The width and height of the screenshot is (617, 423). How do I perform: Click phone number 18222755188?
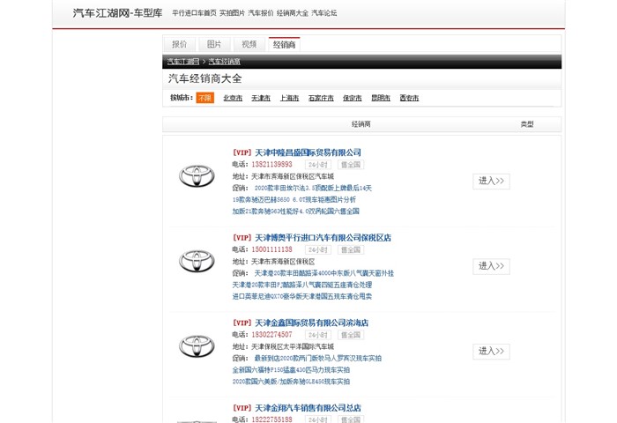(x=271, y=419)
